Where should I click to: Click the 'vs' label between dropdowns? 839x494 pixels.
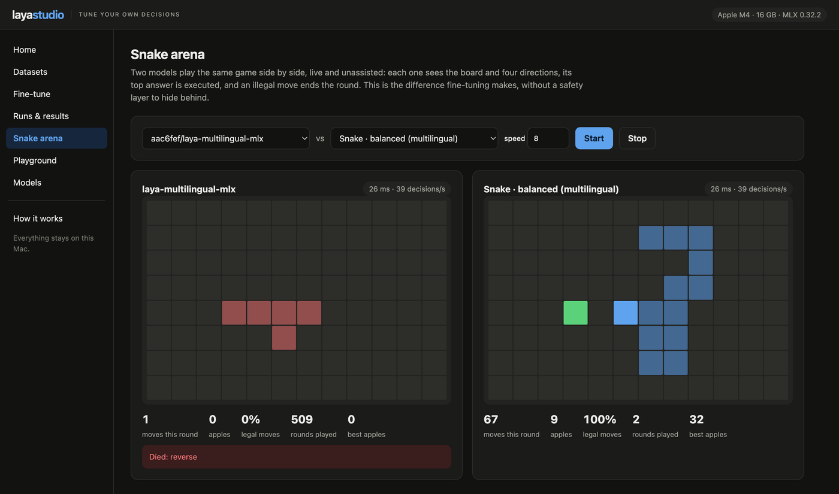320,138
